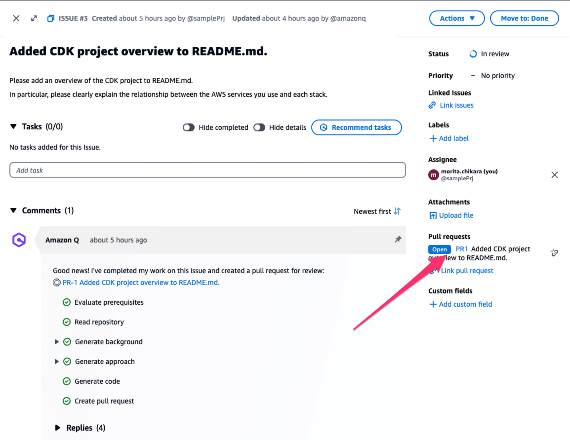Click Add label link
Screen dimensions: 570x440
454,138
